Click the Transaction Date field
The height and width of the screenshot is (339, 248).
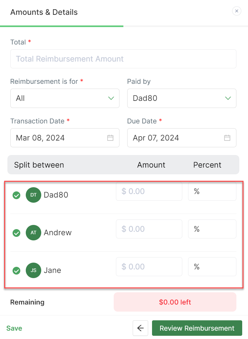(60, 138)
